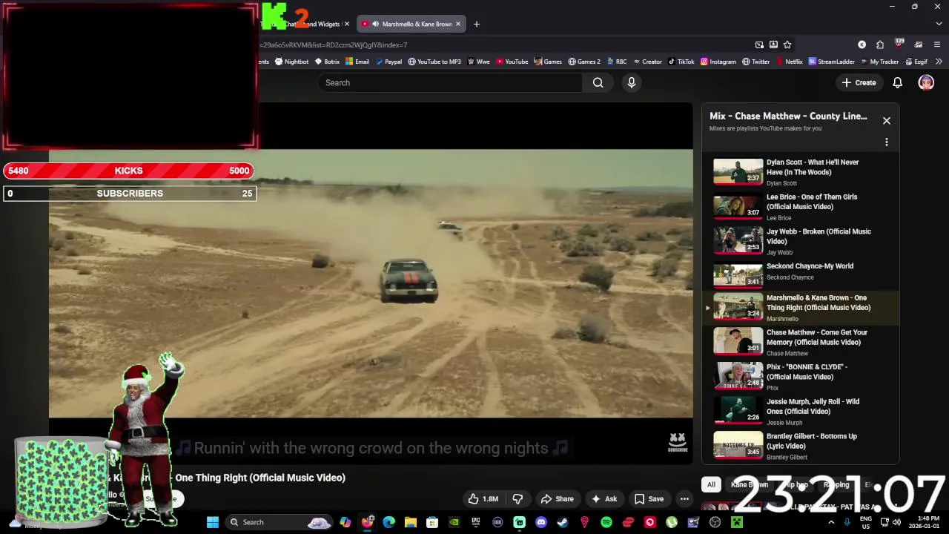Click the Ask button
Image resolution: width=949 pixels, height=534 pixels.
click(x=604, y=499)
